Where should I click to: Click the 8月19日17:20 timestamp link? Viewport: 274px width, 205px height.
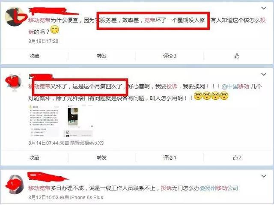[x=43, y=41]
